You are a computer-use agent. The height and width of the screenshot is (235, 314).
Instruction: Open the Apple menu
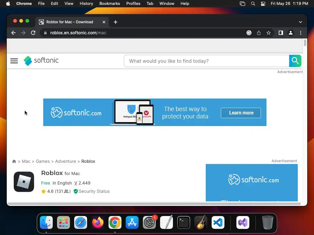point(8,4)
